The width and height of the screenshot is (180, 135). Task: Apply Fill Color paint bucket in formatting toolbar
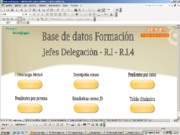click(x=105, y=14)
